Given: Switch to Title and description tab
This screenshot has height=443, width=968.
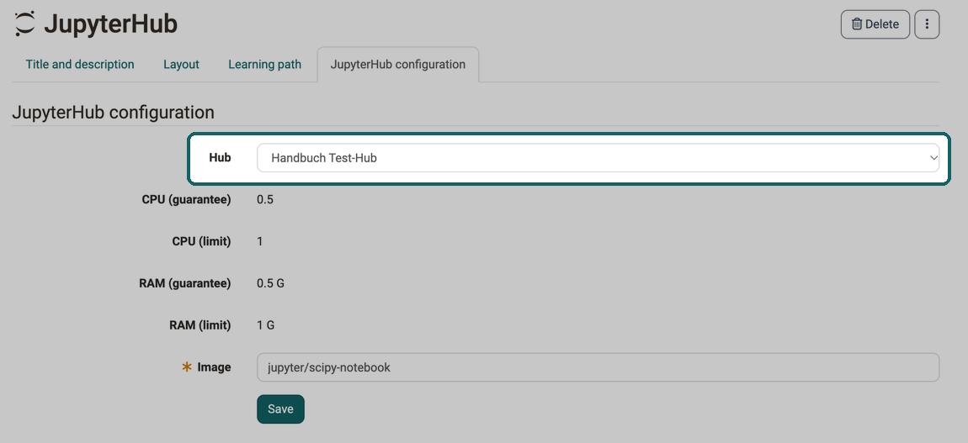Looking at the screenshot, I should (80, 65).
